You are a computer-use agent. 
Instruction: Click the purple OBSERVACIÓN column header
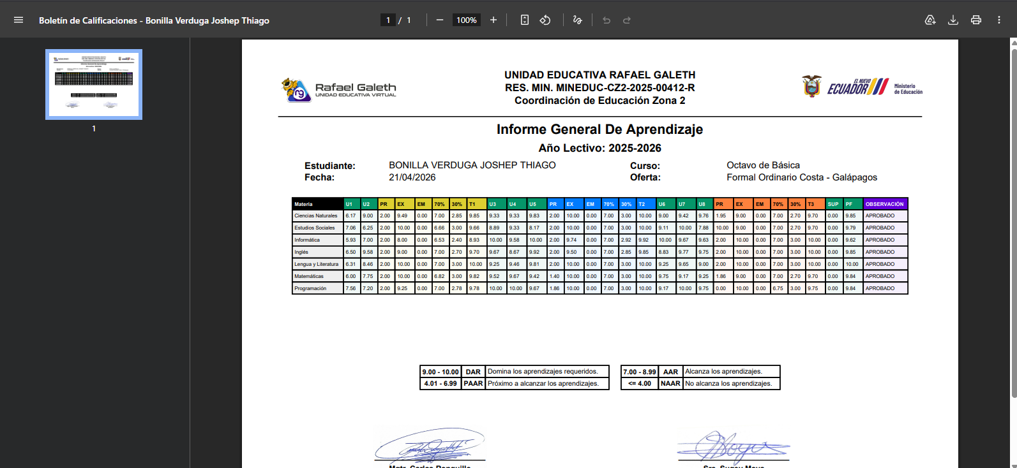tap(885, 204)
